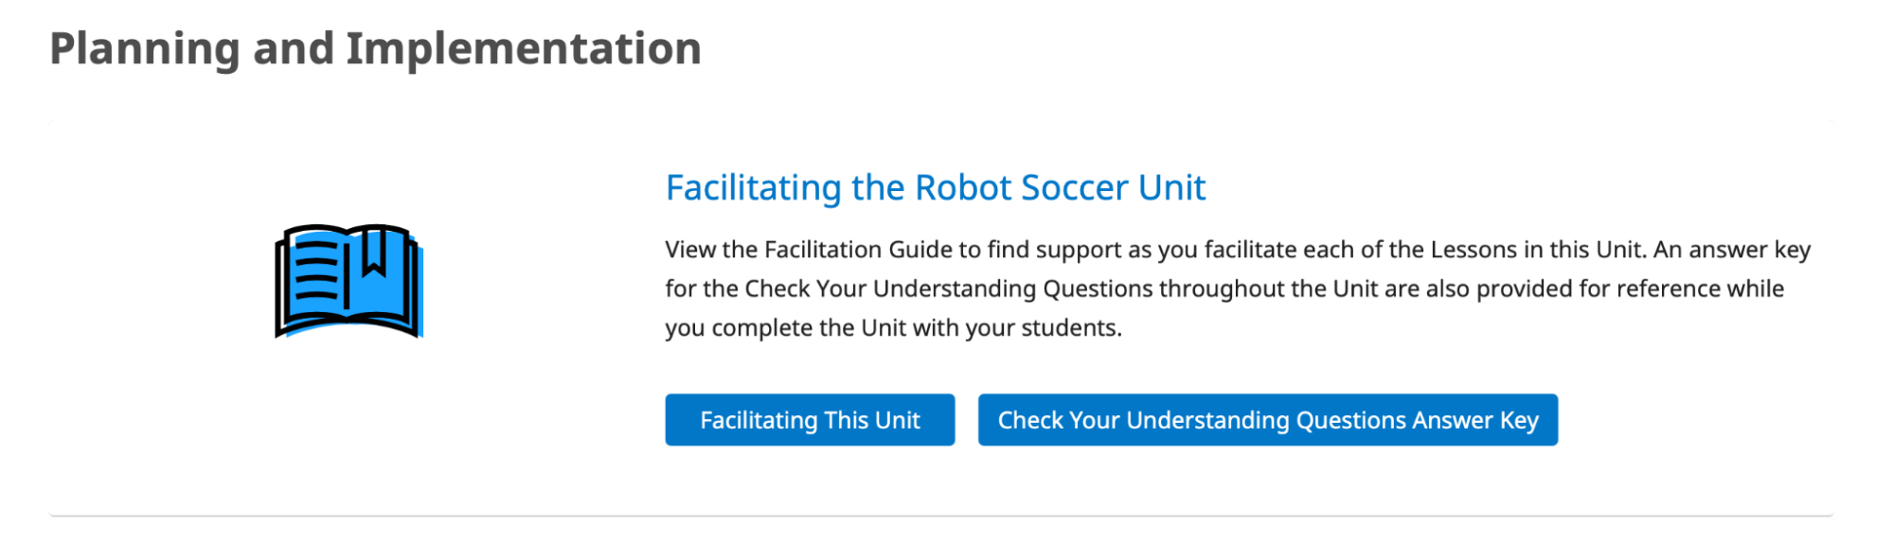Click the Planning and Implementation heading

[x=375, y=49]
